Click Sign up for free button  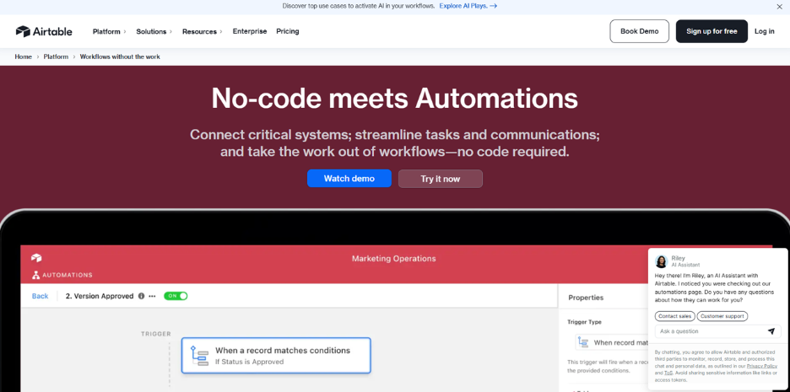(x=712, y=31)
